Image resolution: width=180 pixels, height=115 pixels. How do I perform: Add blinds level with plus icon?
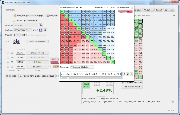coord(45,30)
